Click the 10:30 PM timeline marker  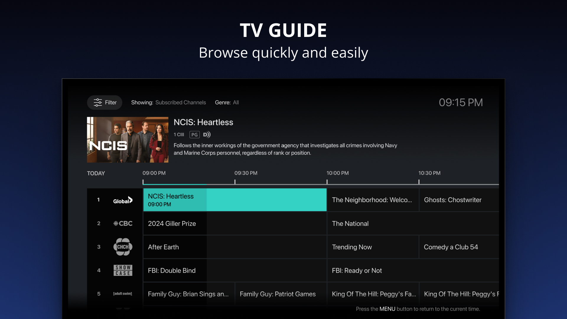[429, 173]
